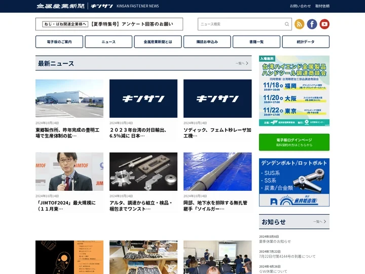Viewport: 365px width, 274px height.
Task: Select the ニュース menu button
Action: point(108,42)
